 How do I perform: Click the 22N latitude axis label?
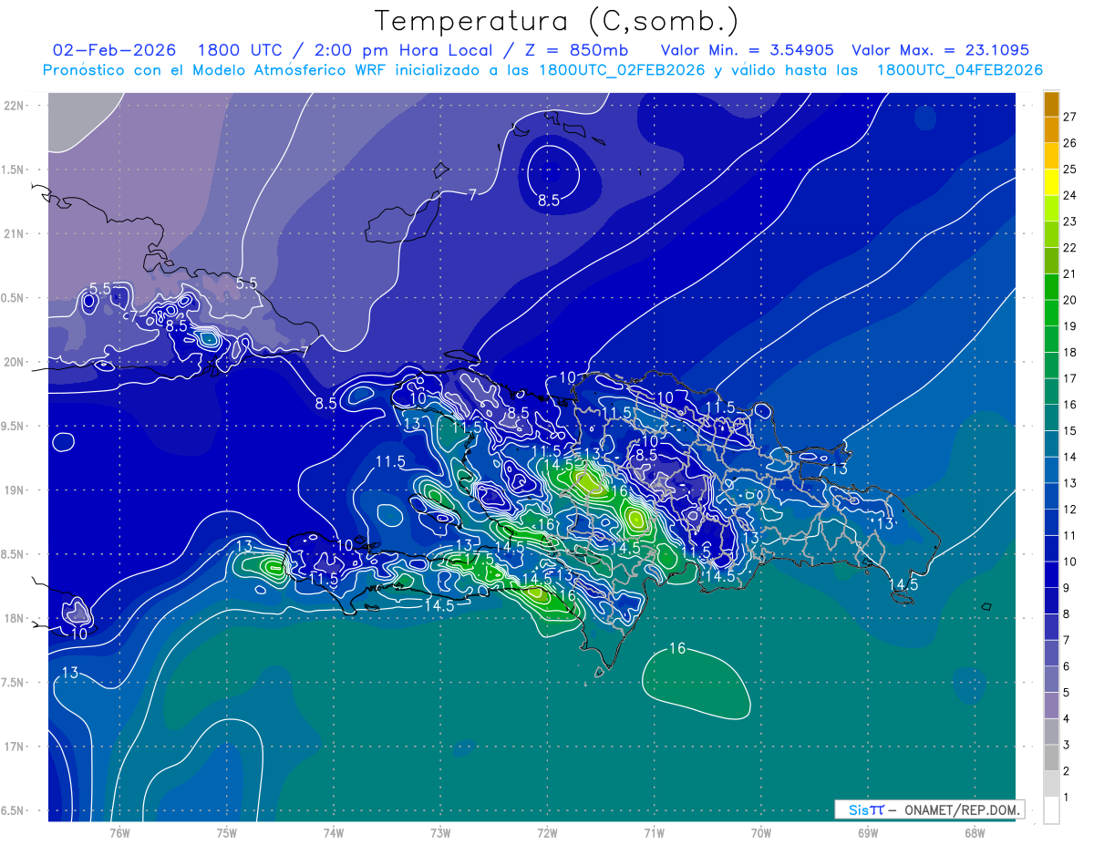[14, 106]
